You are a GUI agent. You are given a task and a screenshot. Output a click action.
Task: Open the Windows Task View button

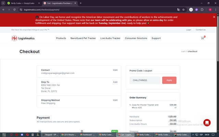4,135
